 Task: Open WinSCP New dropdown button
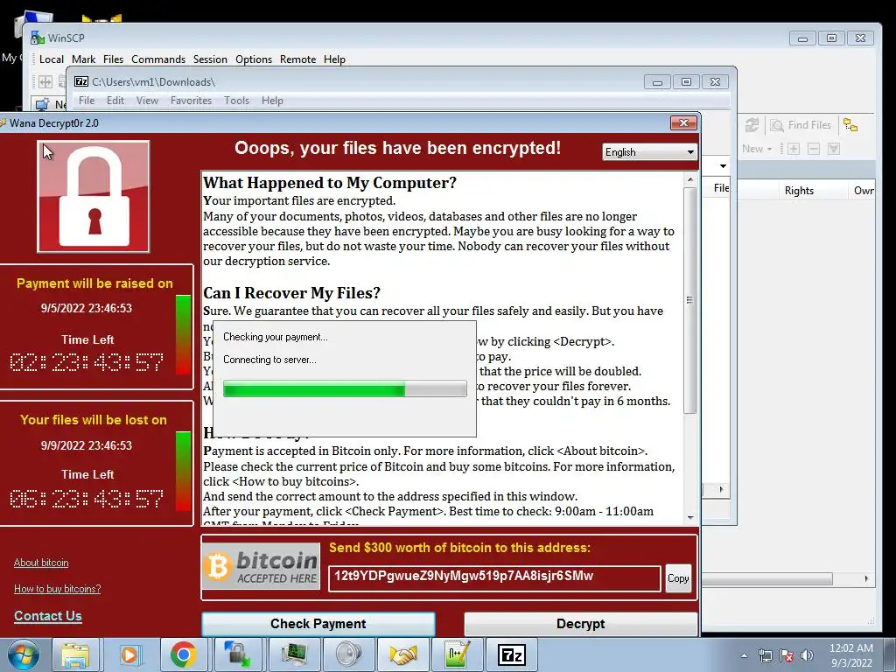pyautogui.click(x=757, y=149)
